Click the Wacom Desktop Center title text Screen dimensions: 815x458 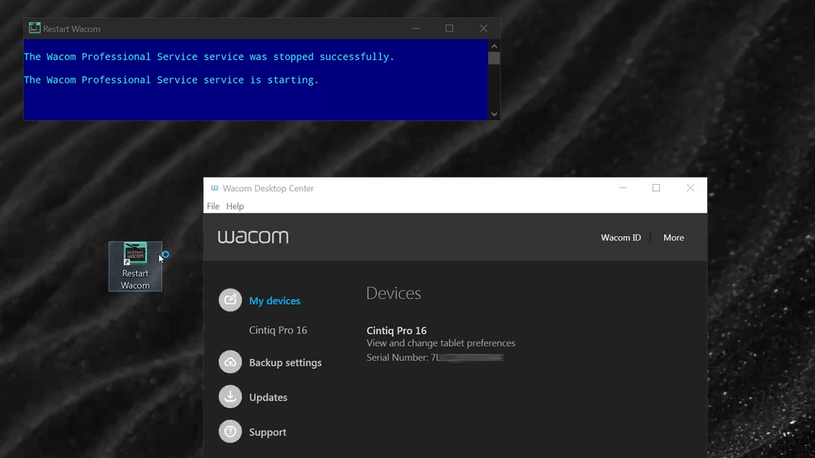[x=268, y=188]
